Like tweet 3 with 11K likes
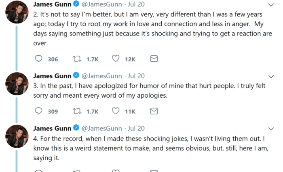283x172 pixels. (x=116, y=111)
